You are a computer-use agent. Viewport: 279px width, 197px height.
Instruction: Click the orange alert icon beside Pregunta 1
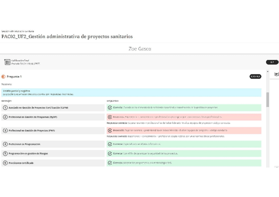coord(4,76)
